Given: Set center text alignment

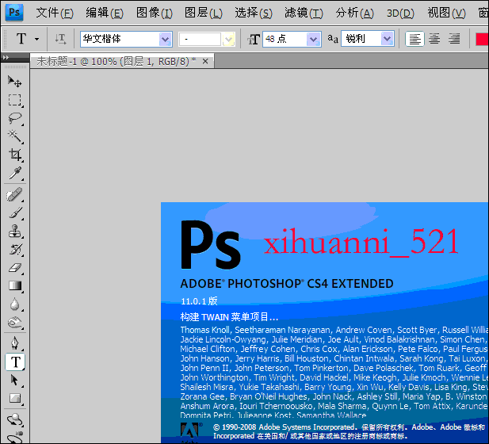Looking at the screenshot, I should coord(434,39).
